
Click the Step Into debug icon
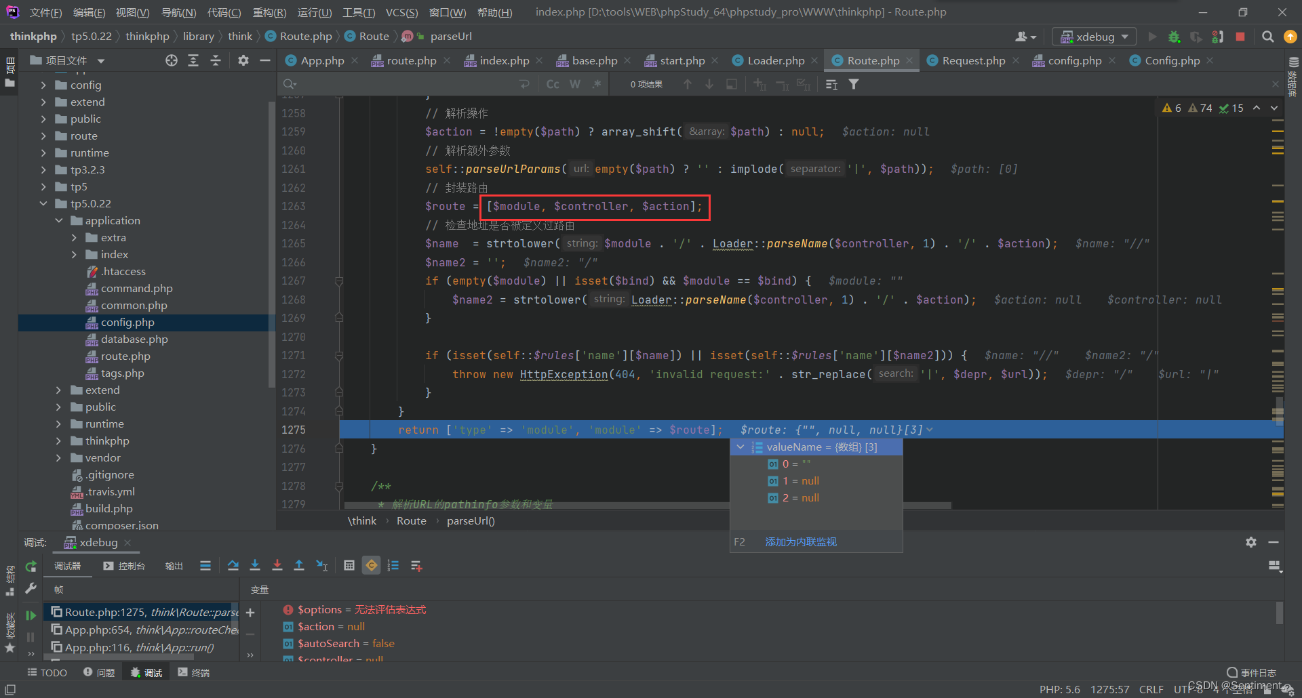255,565
